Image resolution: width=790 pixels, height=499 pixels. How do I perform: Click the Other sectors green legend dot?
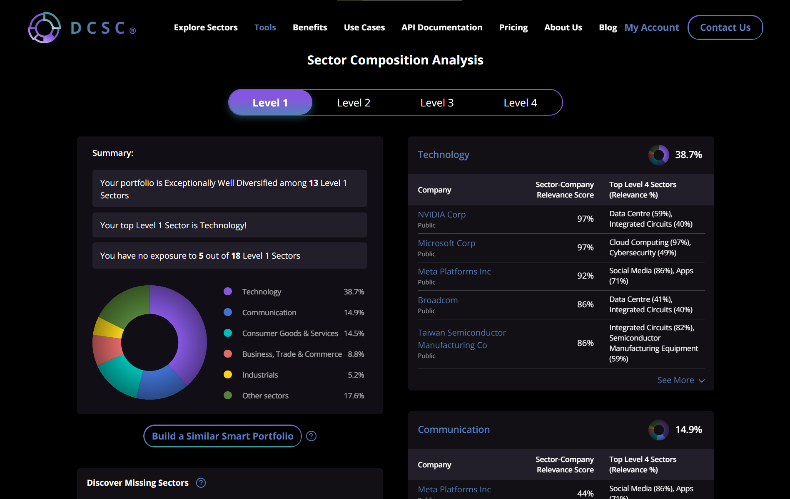pos(228,395)
